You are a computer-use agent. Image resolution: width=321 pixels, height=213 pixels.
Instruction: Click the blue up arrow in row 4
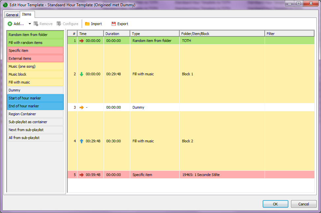[x=82, y=141]
